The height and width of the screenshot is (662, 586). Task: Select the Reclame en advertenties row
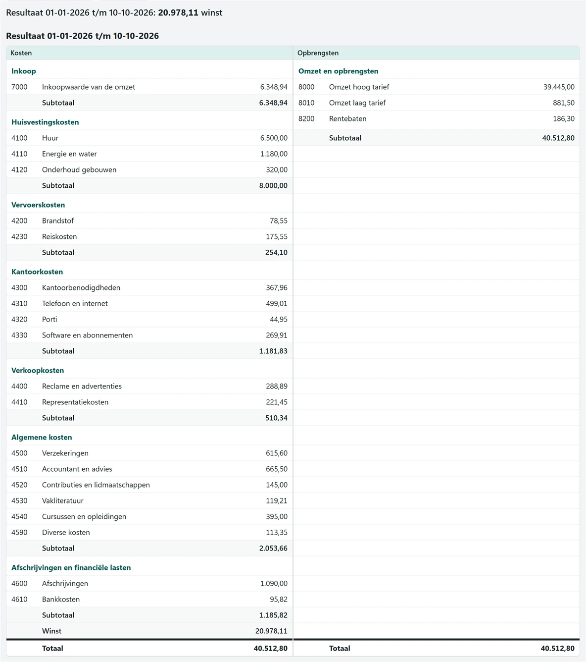tap(149, 386)
